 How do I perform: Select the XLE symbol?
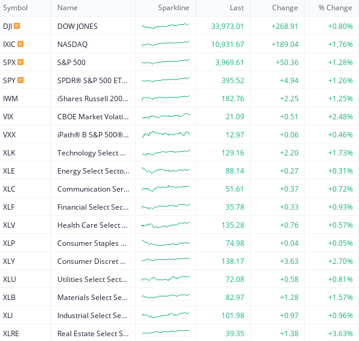(9, 170)
